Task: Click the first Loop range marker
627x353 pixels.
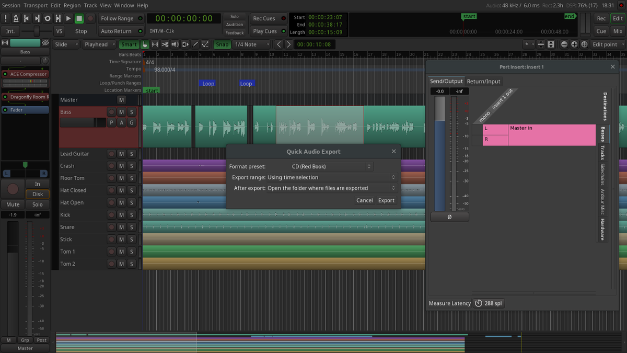Action: (x=208, y=83)
